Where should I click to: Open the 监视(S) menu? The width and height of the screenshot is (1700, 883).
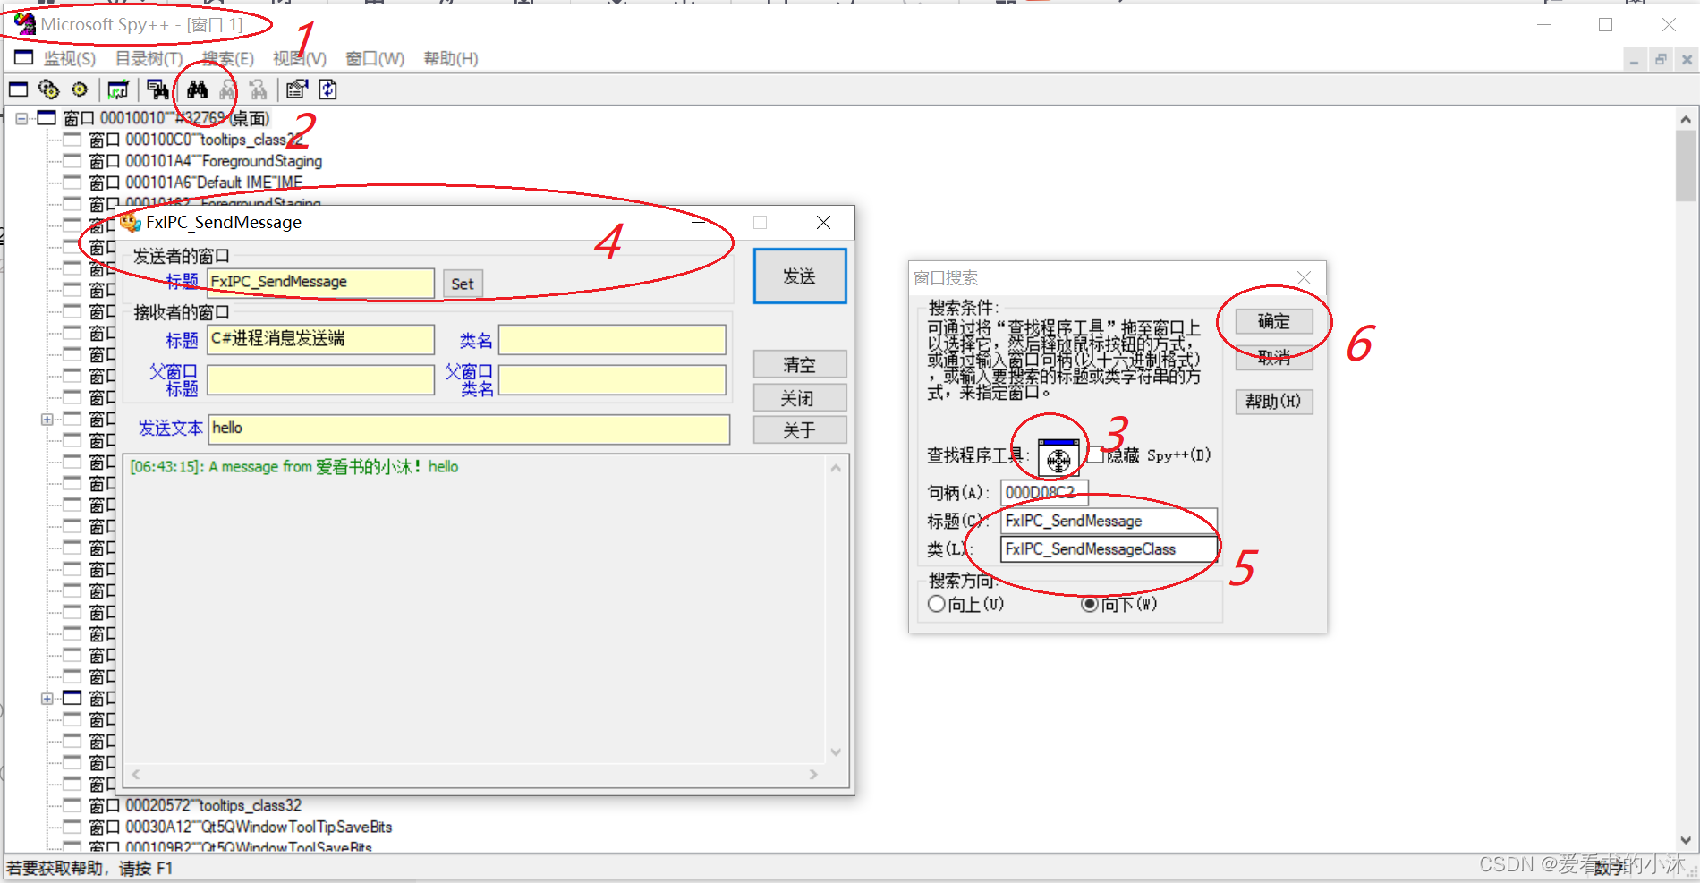coord(70,59)
